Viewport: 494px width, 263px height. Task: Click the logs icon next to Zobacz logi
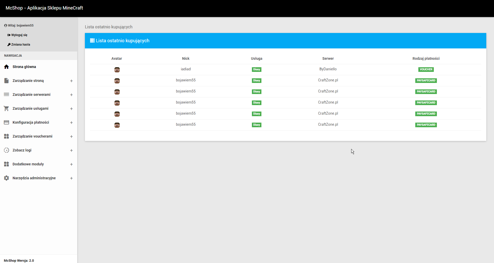pyautogui.click(x=6, y=150)
